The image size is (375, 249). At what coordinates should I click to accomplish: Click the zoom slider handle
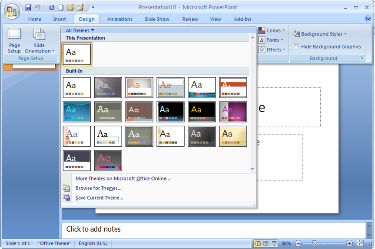(314, 243)
